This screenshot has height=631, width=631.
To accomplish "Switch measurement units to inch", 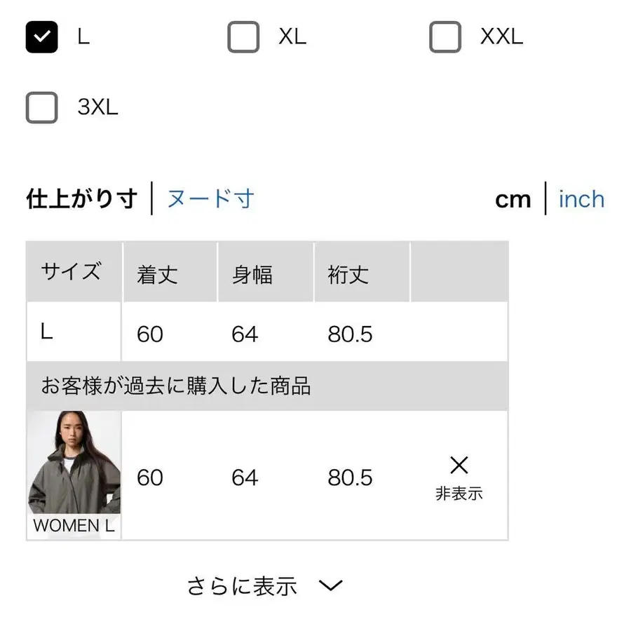I will (581, 200).
